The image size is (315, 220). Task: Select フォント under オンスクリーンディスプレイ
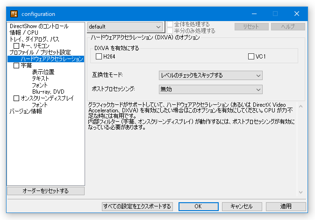coord(40,105)
